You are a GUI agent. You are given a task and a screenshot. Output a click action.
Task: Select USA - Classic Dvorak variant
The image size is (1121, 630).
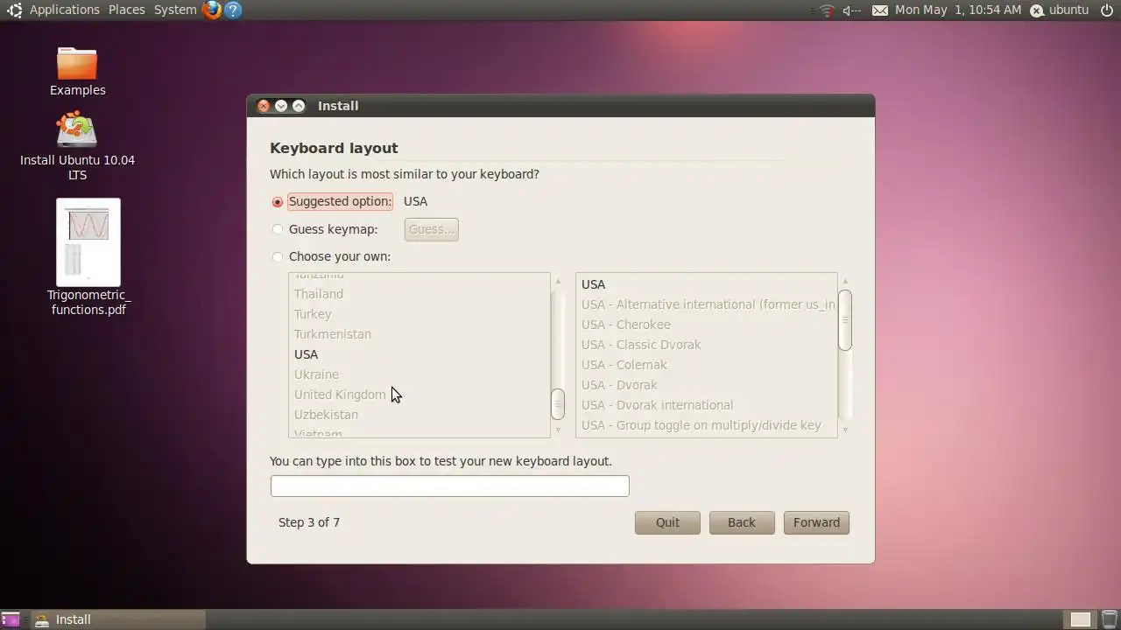click(x=706, y=345)
